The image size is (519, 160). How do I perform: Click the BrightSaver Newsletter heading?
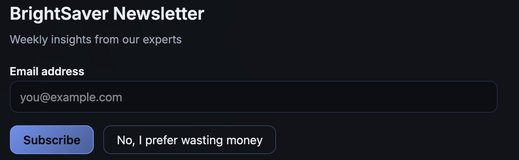click(107, 14)
